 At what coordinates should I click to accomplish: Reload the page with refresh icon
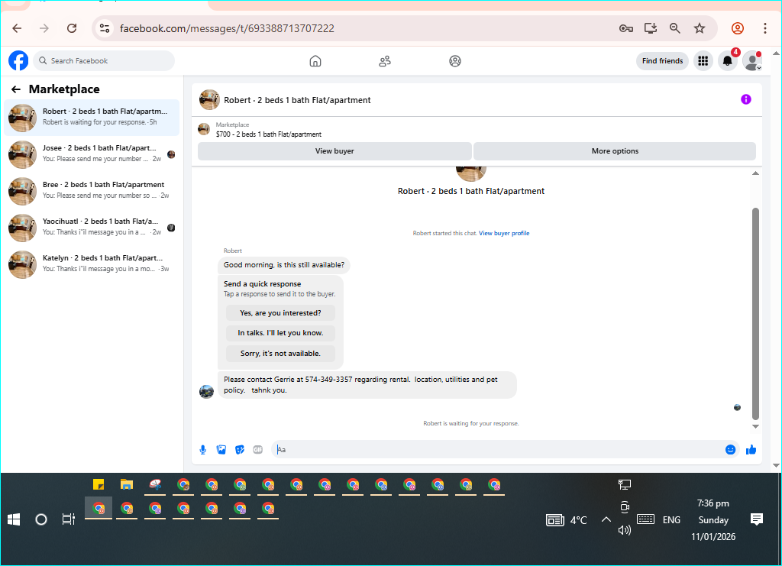coord(72,28)
